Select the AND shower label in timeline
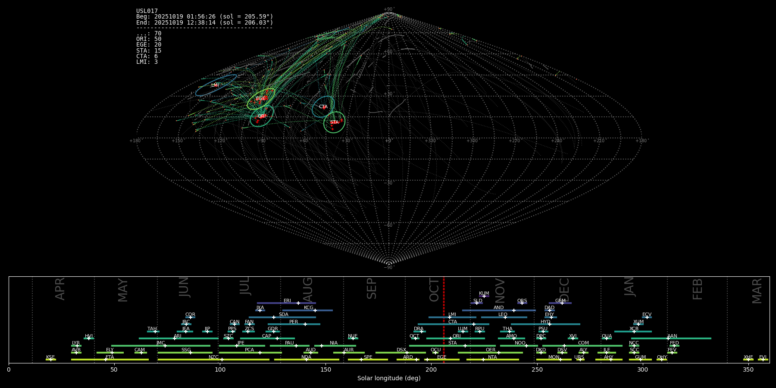 click(499, 308)
